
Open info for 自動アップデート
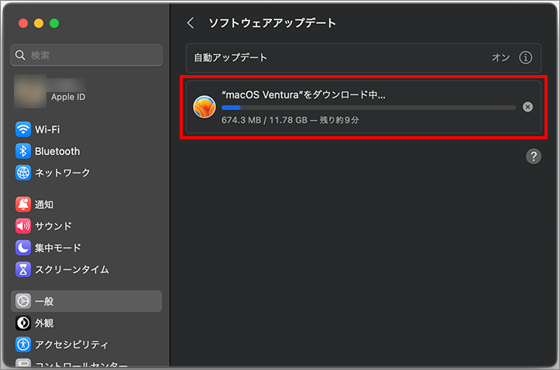(x=525, y=57)
